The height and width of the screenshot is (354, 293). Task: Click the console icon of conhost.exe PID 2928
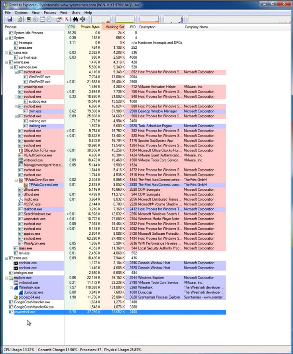click(16, 268)
